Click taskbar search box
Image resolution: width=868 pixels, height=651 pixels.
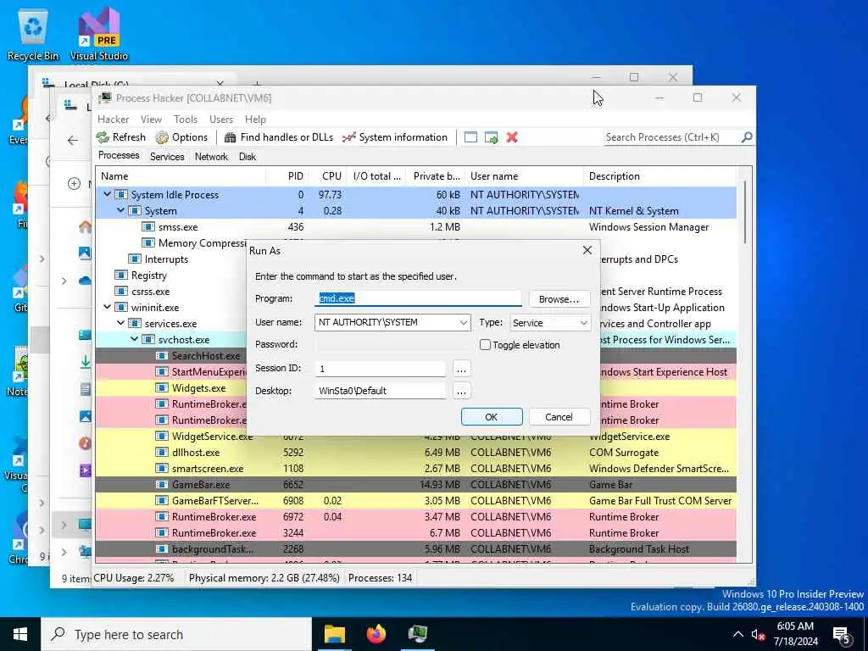[176, 634]
